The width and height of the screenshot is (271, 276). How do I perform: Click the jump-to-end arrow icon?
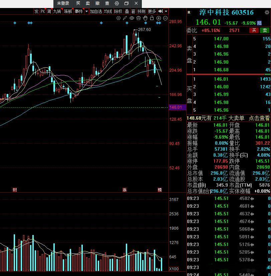pos(160,11)
